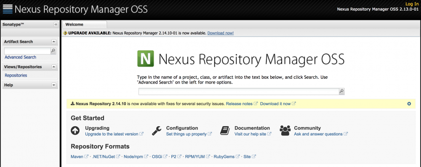Click external-link icon beside OSGi

[x=165, y=156]
